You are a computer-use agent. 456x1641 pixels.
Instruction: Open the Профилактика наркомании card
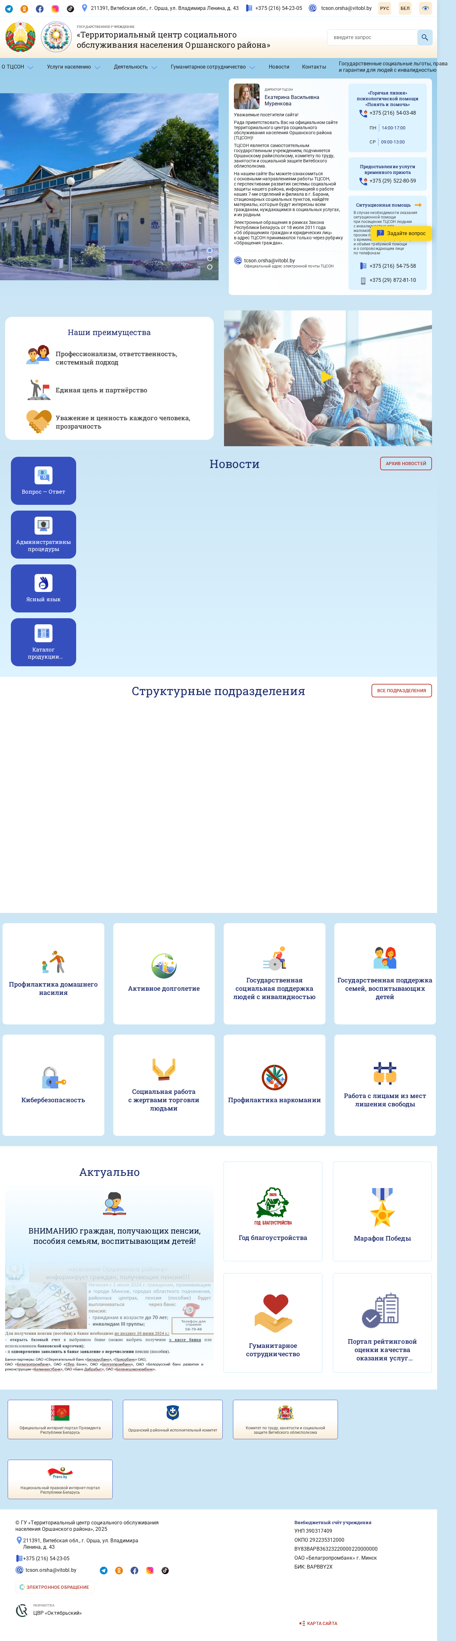click(275, 1085)
